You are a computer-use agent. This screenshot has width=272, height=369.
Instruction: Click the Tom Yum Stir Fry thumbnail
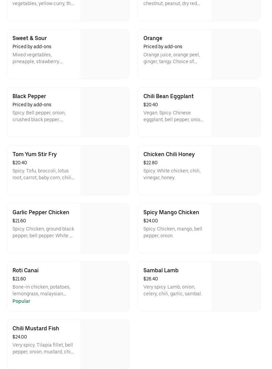click(x=105, y=170)
